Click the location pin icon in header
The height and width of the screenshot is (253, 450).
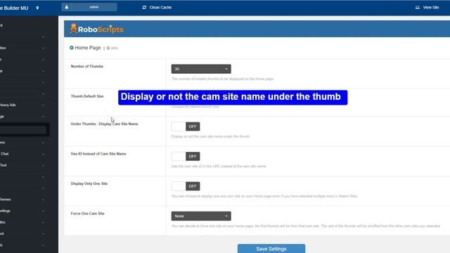(x=37, y=8)
